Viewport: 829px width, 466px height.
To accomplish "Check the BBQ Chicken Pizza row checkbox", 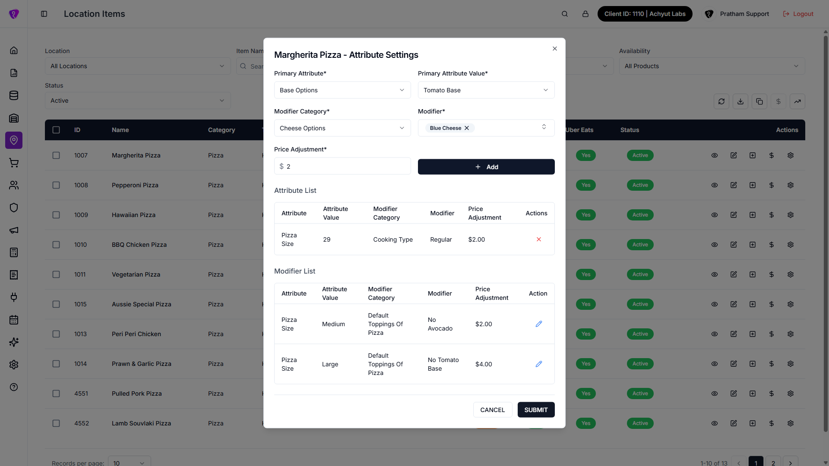I will click(56, 245).
